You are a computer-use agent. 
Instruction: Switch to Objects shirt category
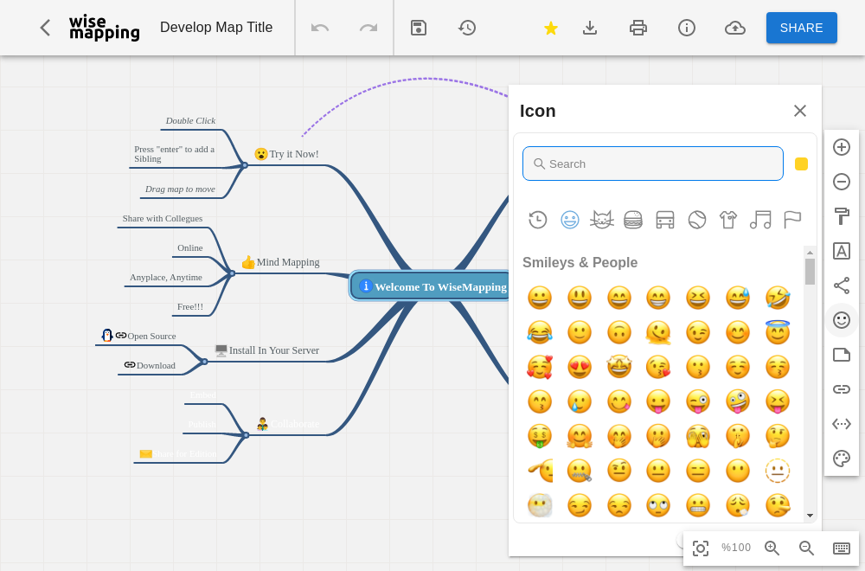[x=728, y=220]
